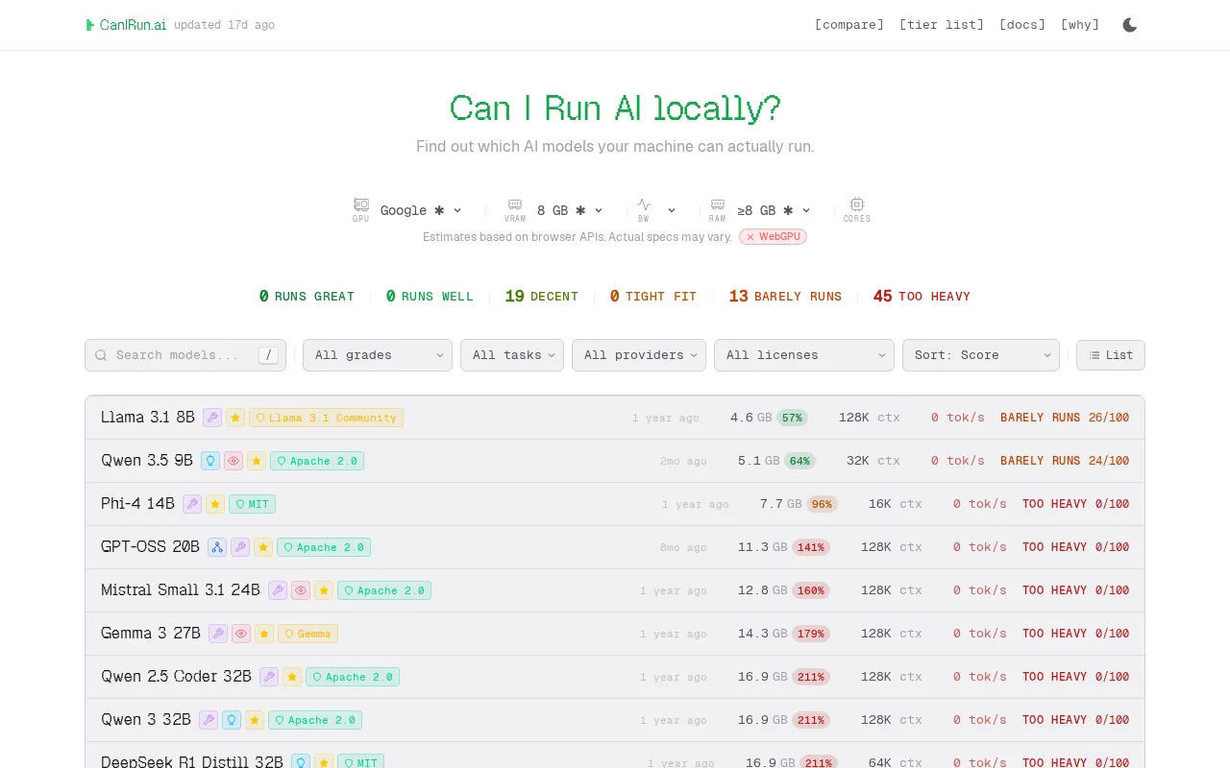This screenshot has width=1230, height=768.
Task: Click the Gemma license badge
Action: 308,634
